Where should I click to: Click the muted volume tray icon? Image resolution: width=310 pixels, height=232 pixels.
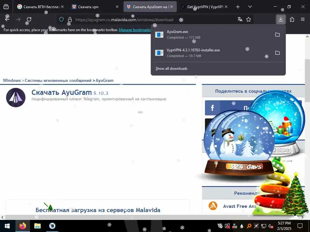[271, 226]
